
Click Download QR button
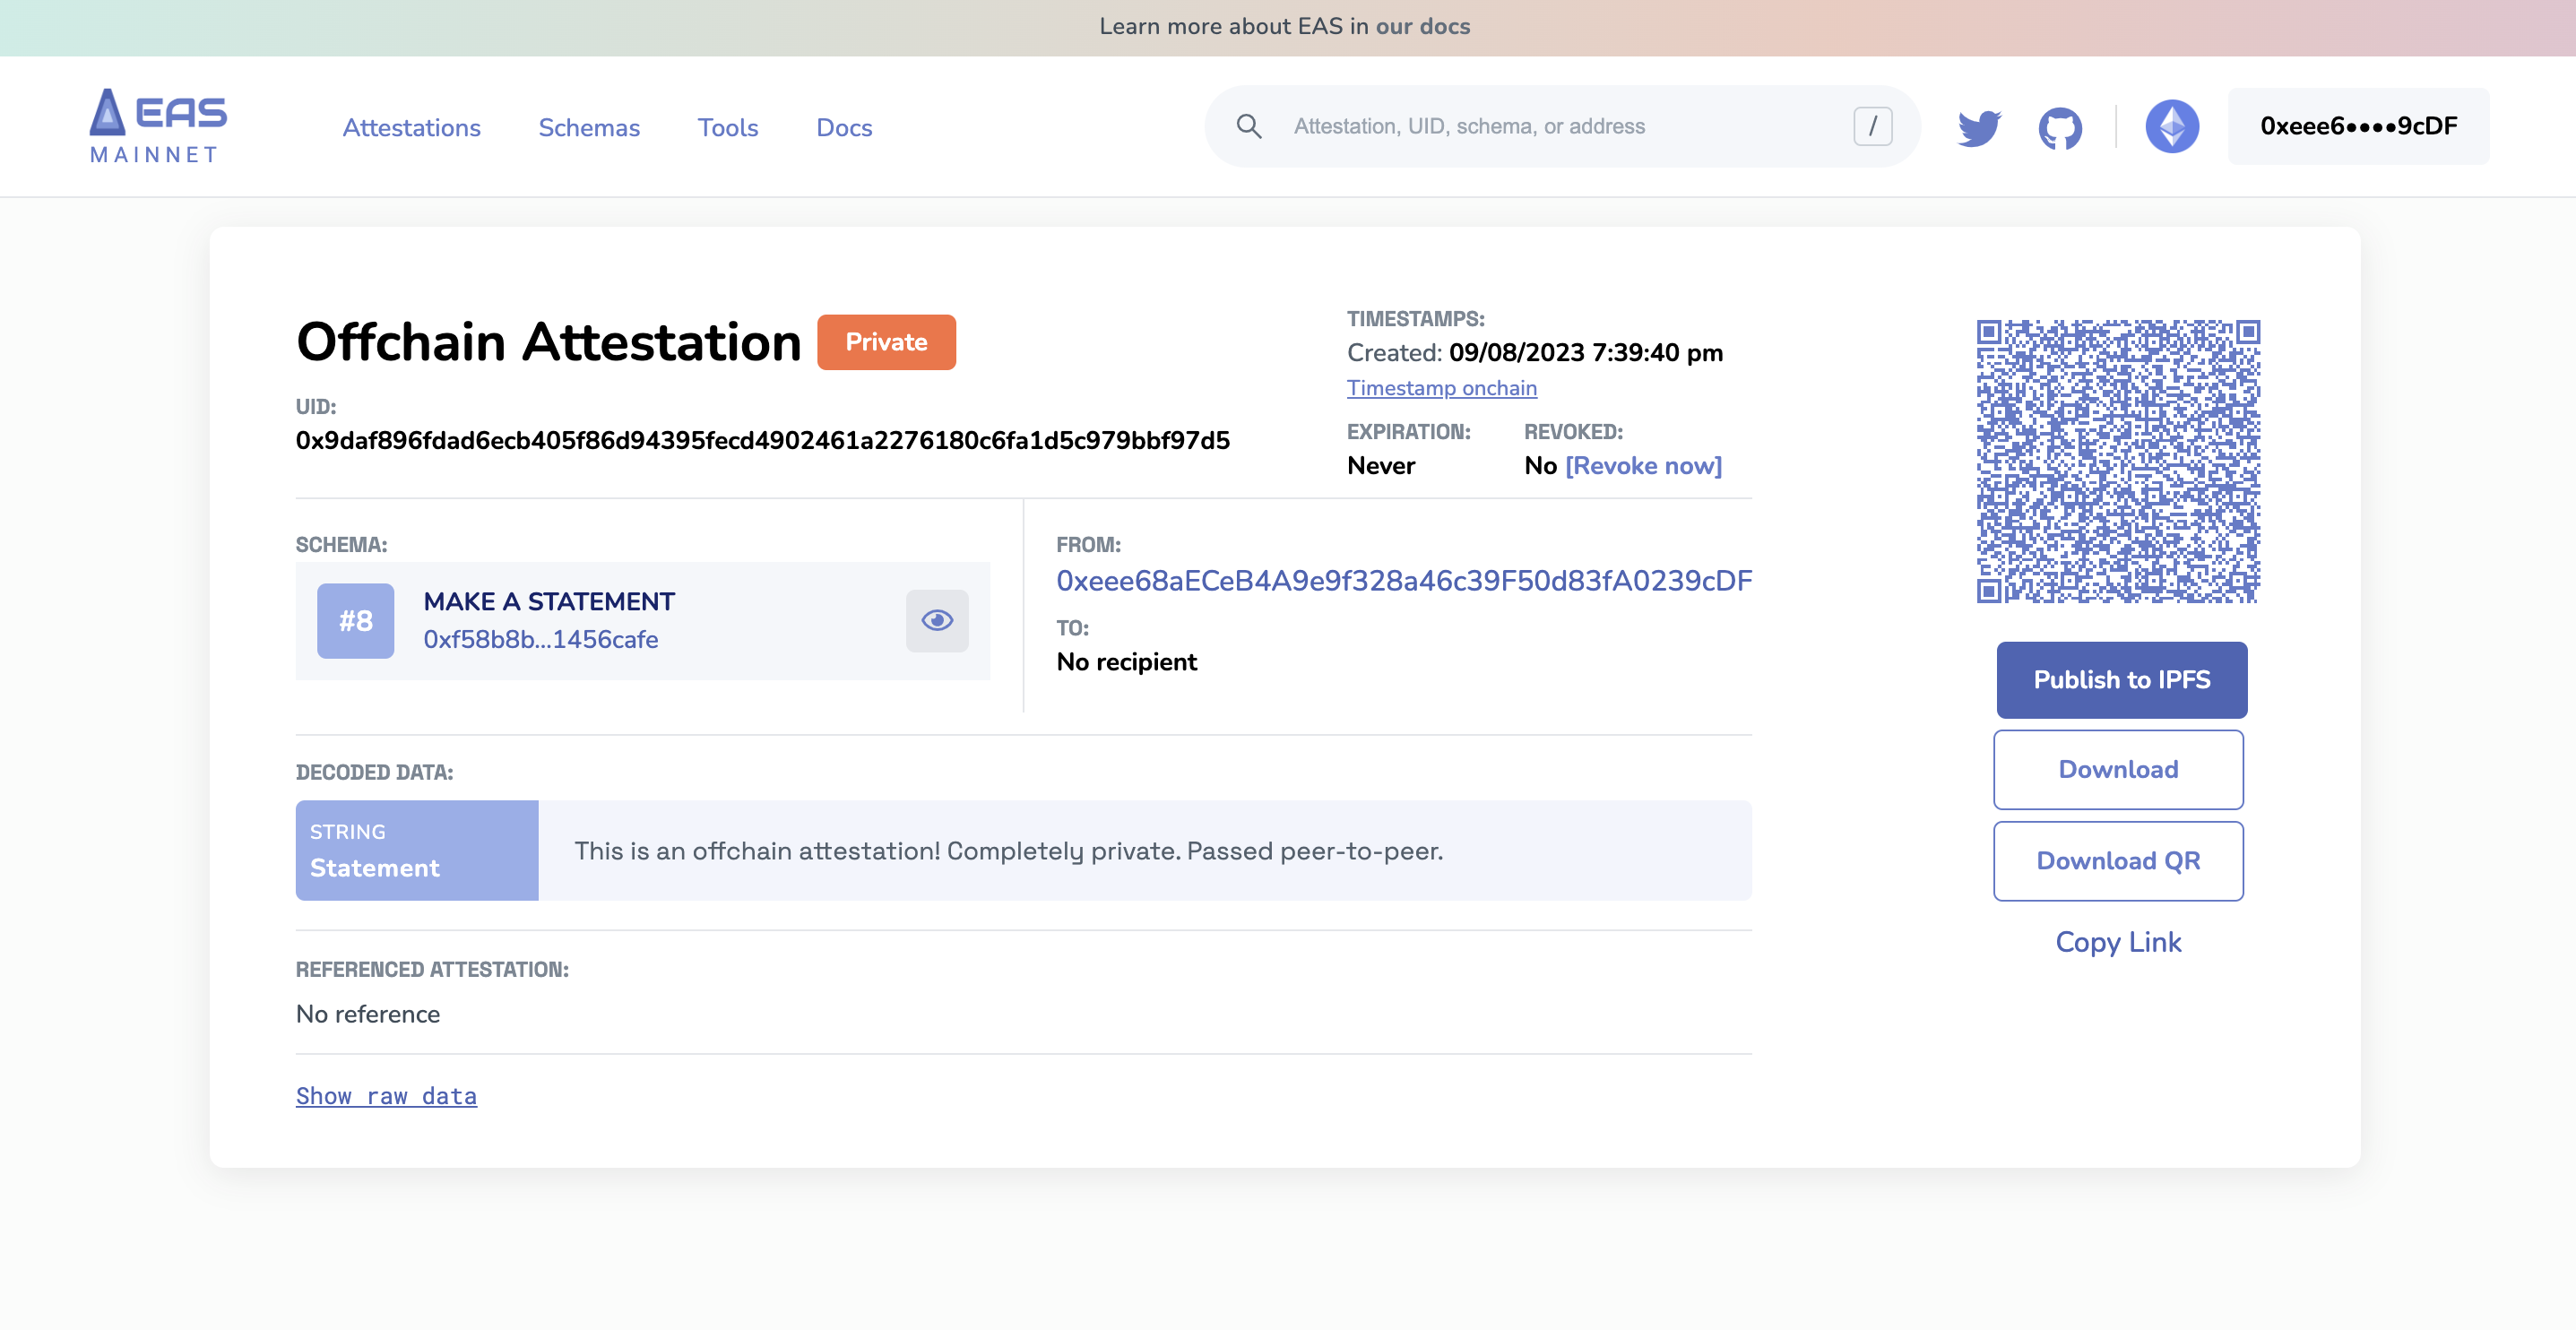pos(2118,861)
